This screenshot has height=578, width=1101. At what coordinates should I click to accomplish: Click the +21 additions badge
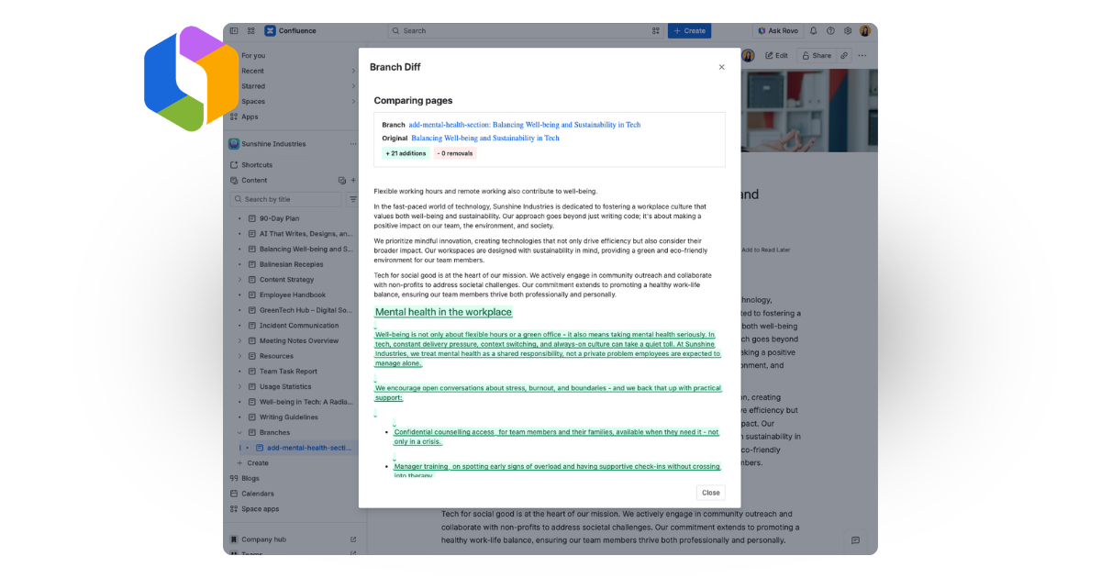point(406,153)
